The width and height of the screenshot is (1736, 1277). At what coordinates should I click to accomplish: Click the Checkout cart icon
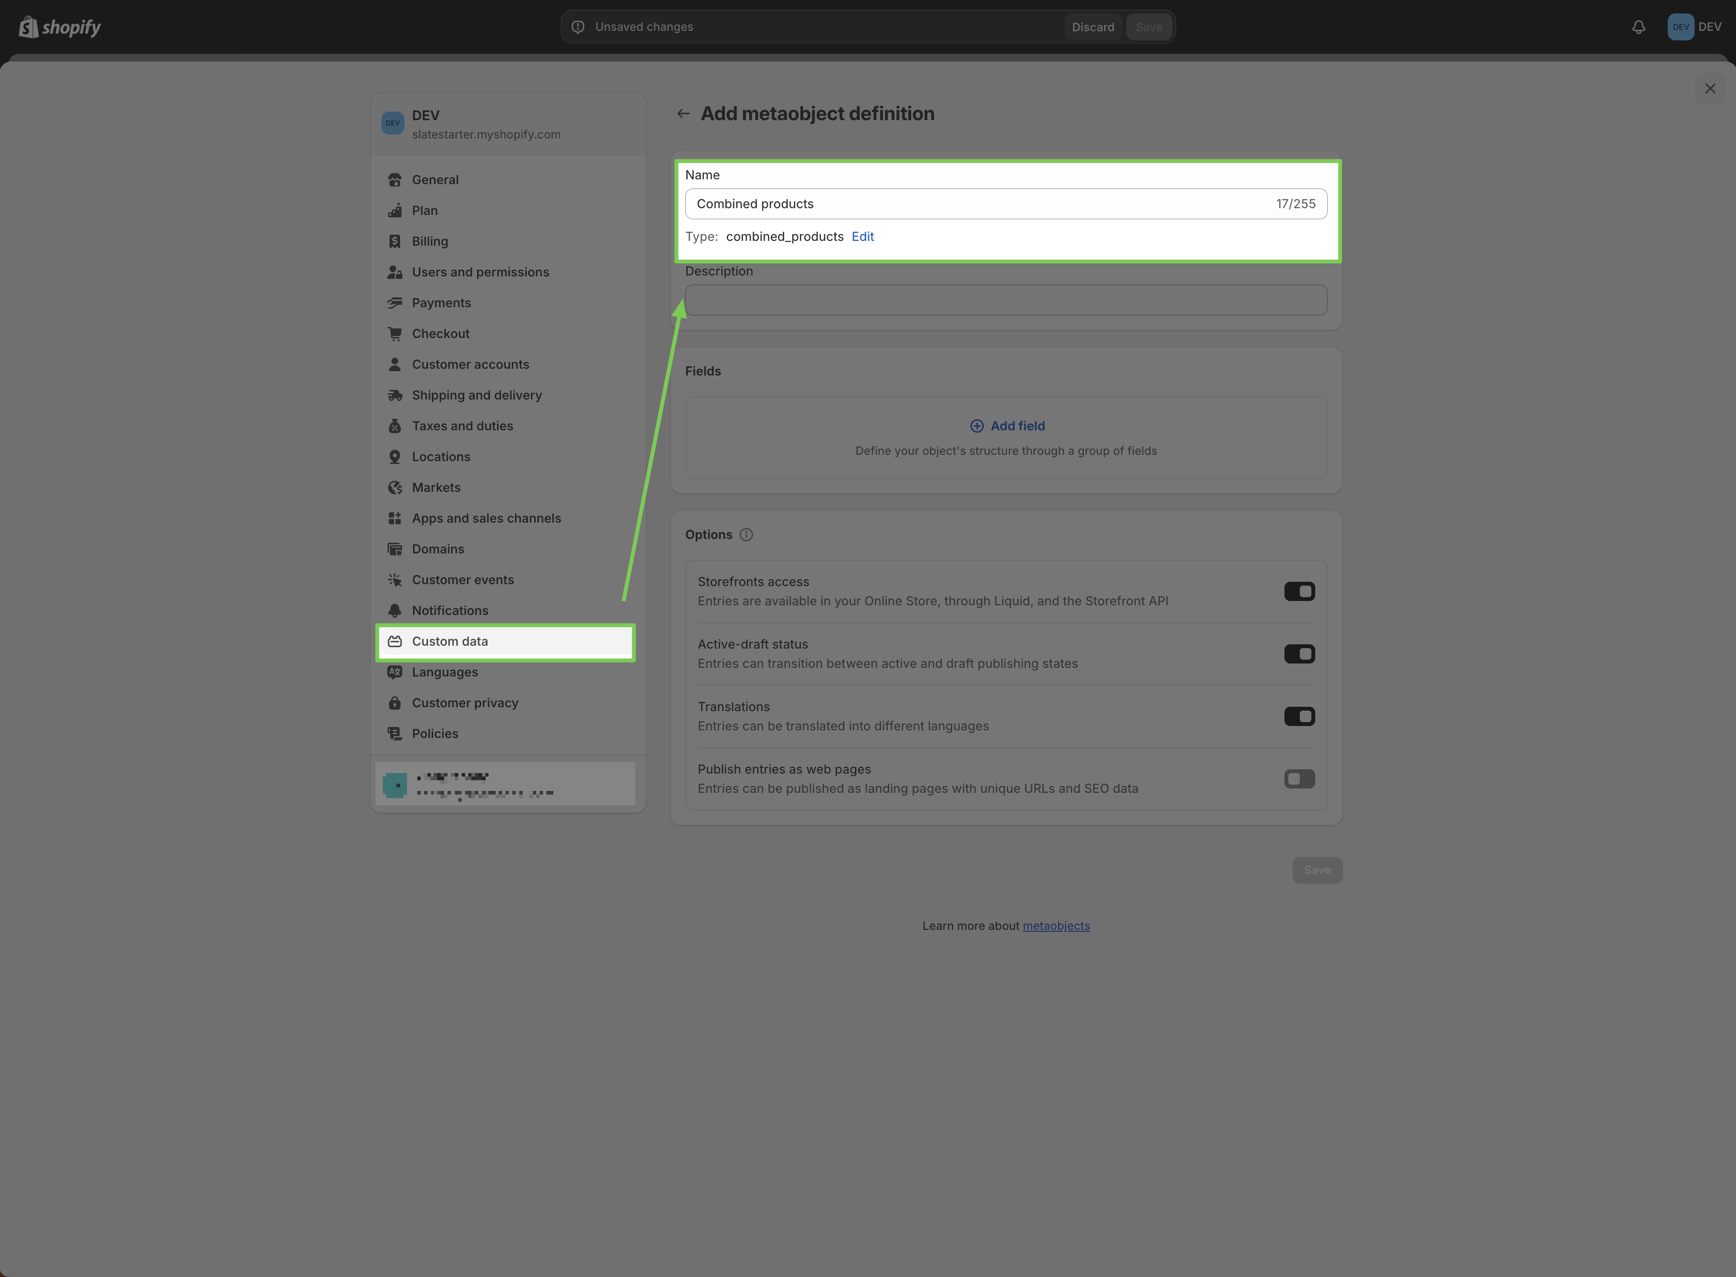[395, 334]
